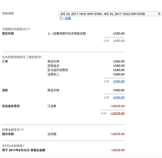Click the 促销返点 amount US$0.00
Image resolution: width=162 pixels, height=158 pixels.
[x=119, y=66]
